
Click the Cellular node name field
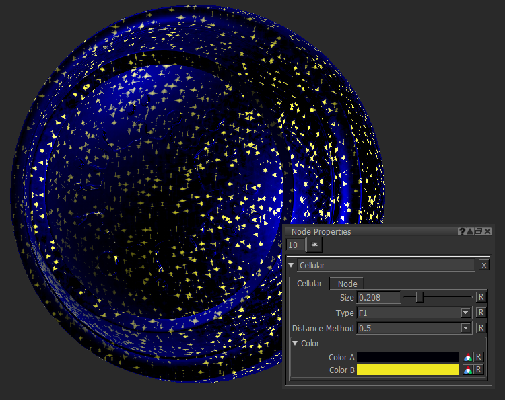coord(386,266)
